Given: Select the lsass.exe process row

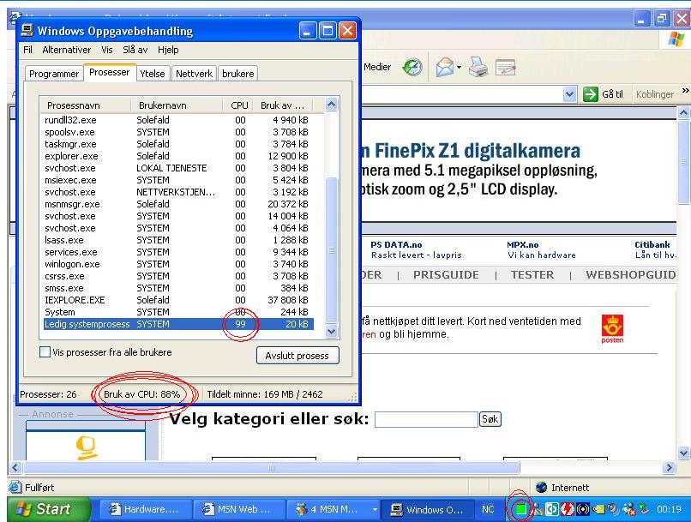Looking at the screenshot, I should 177,240.
